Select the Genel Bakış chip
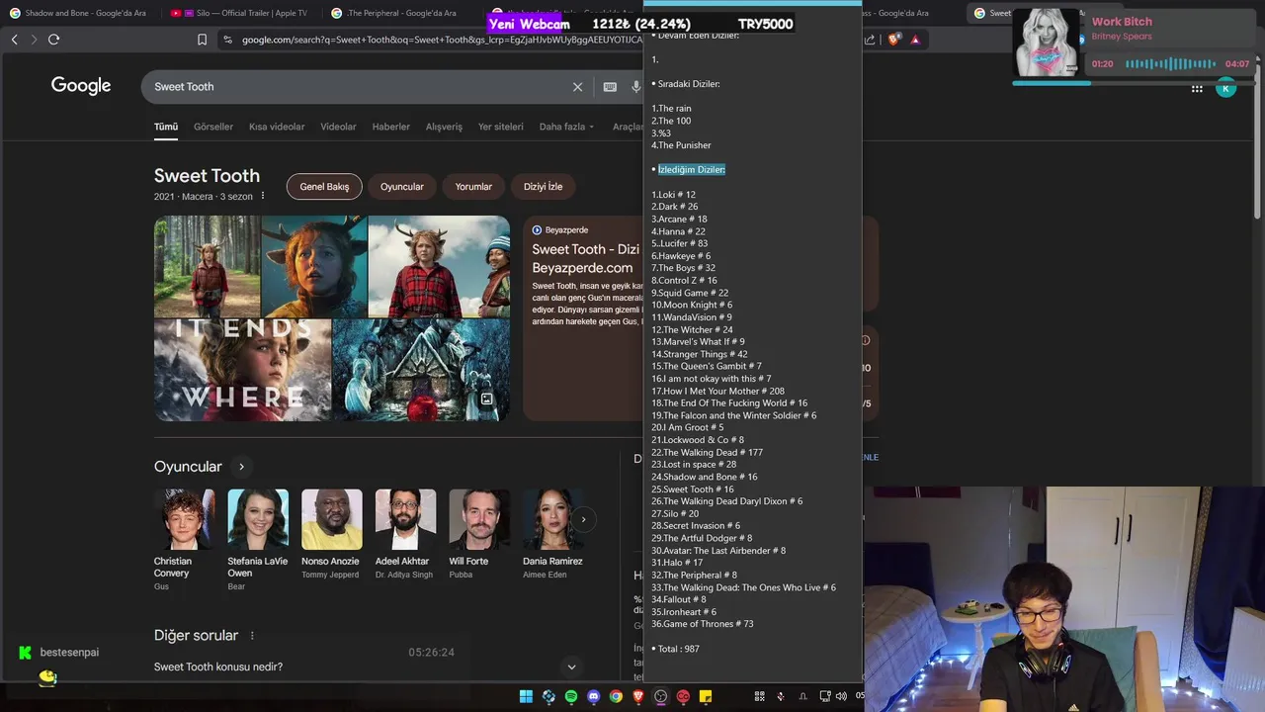 click(324, 187)
